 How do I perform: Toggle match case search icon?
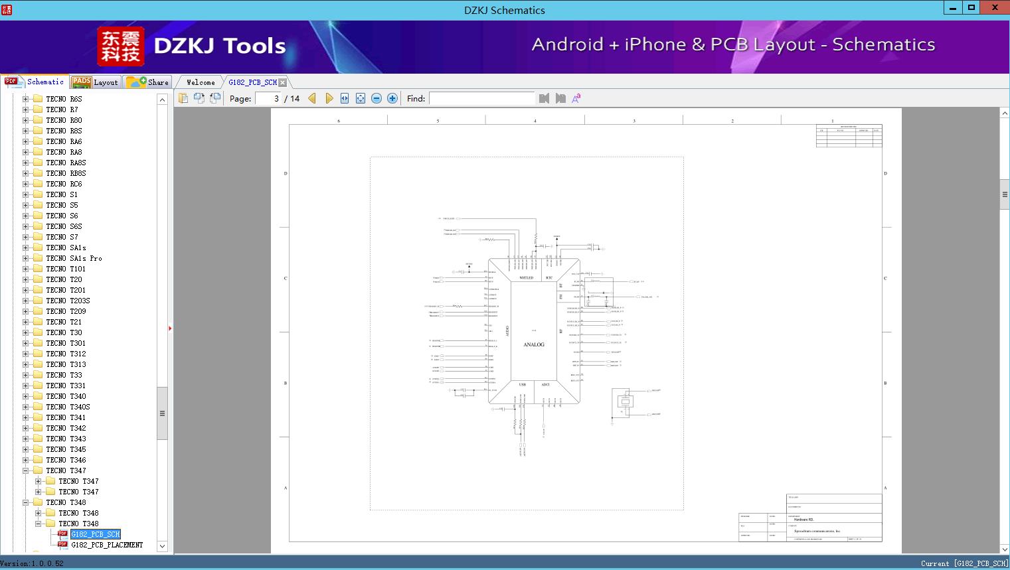tap(576, 98)
